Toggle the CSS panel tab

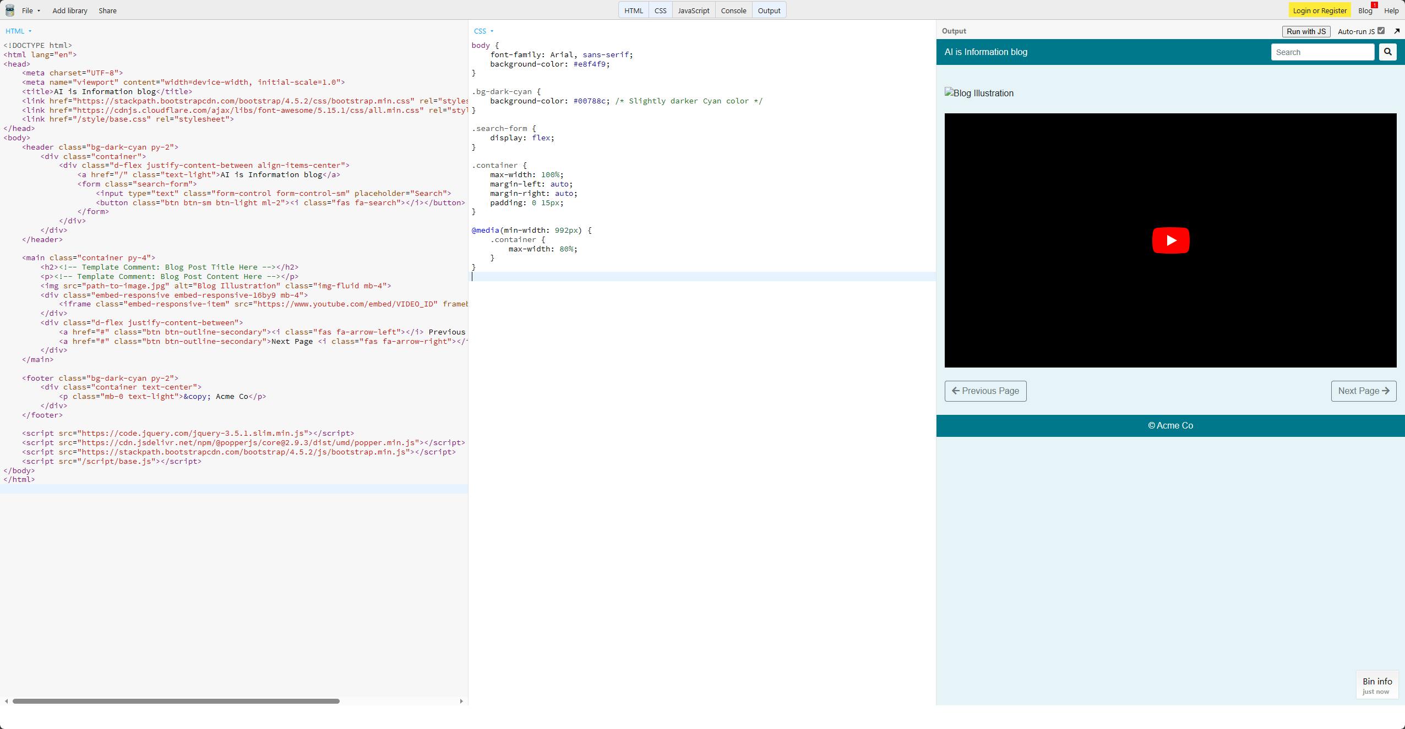pyautogui.click(x=660, y=10)
